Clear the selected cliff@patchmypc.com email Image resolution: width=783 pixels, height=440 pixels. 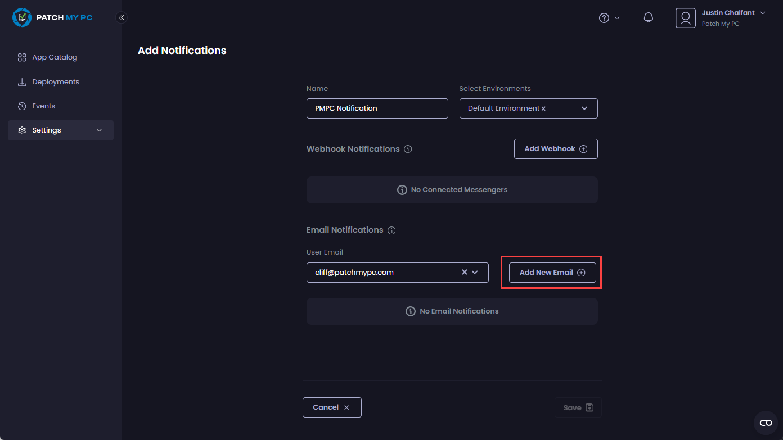(x=465, y=272)
